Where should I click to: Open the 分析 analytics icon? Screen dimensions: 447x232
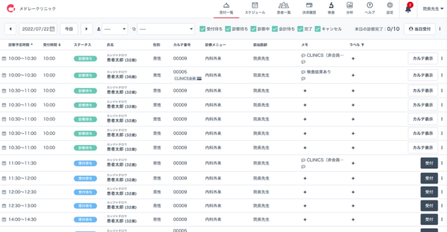tap(350, 8)
